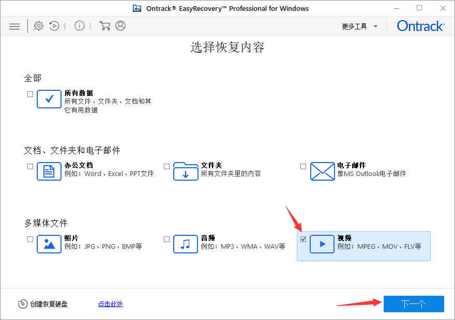Click the 文件夹 folder icon
The width and height of the screenshot is (455, 320).
tap(186, 171)
